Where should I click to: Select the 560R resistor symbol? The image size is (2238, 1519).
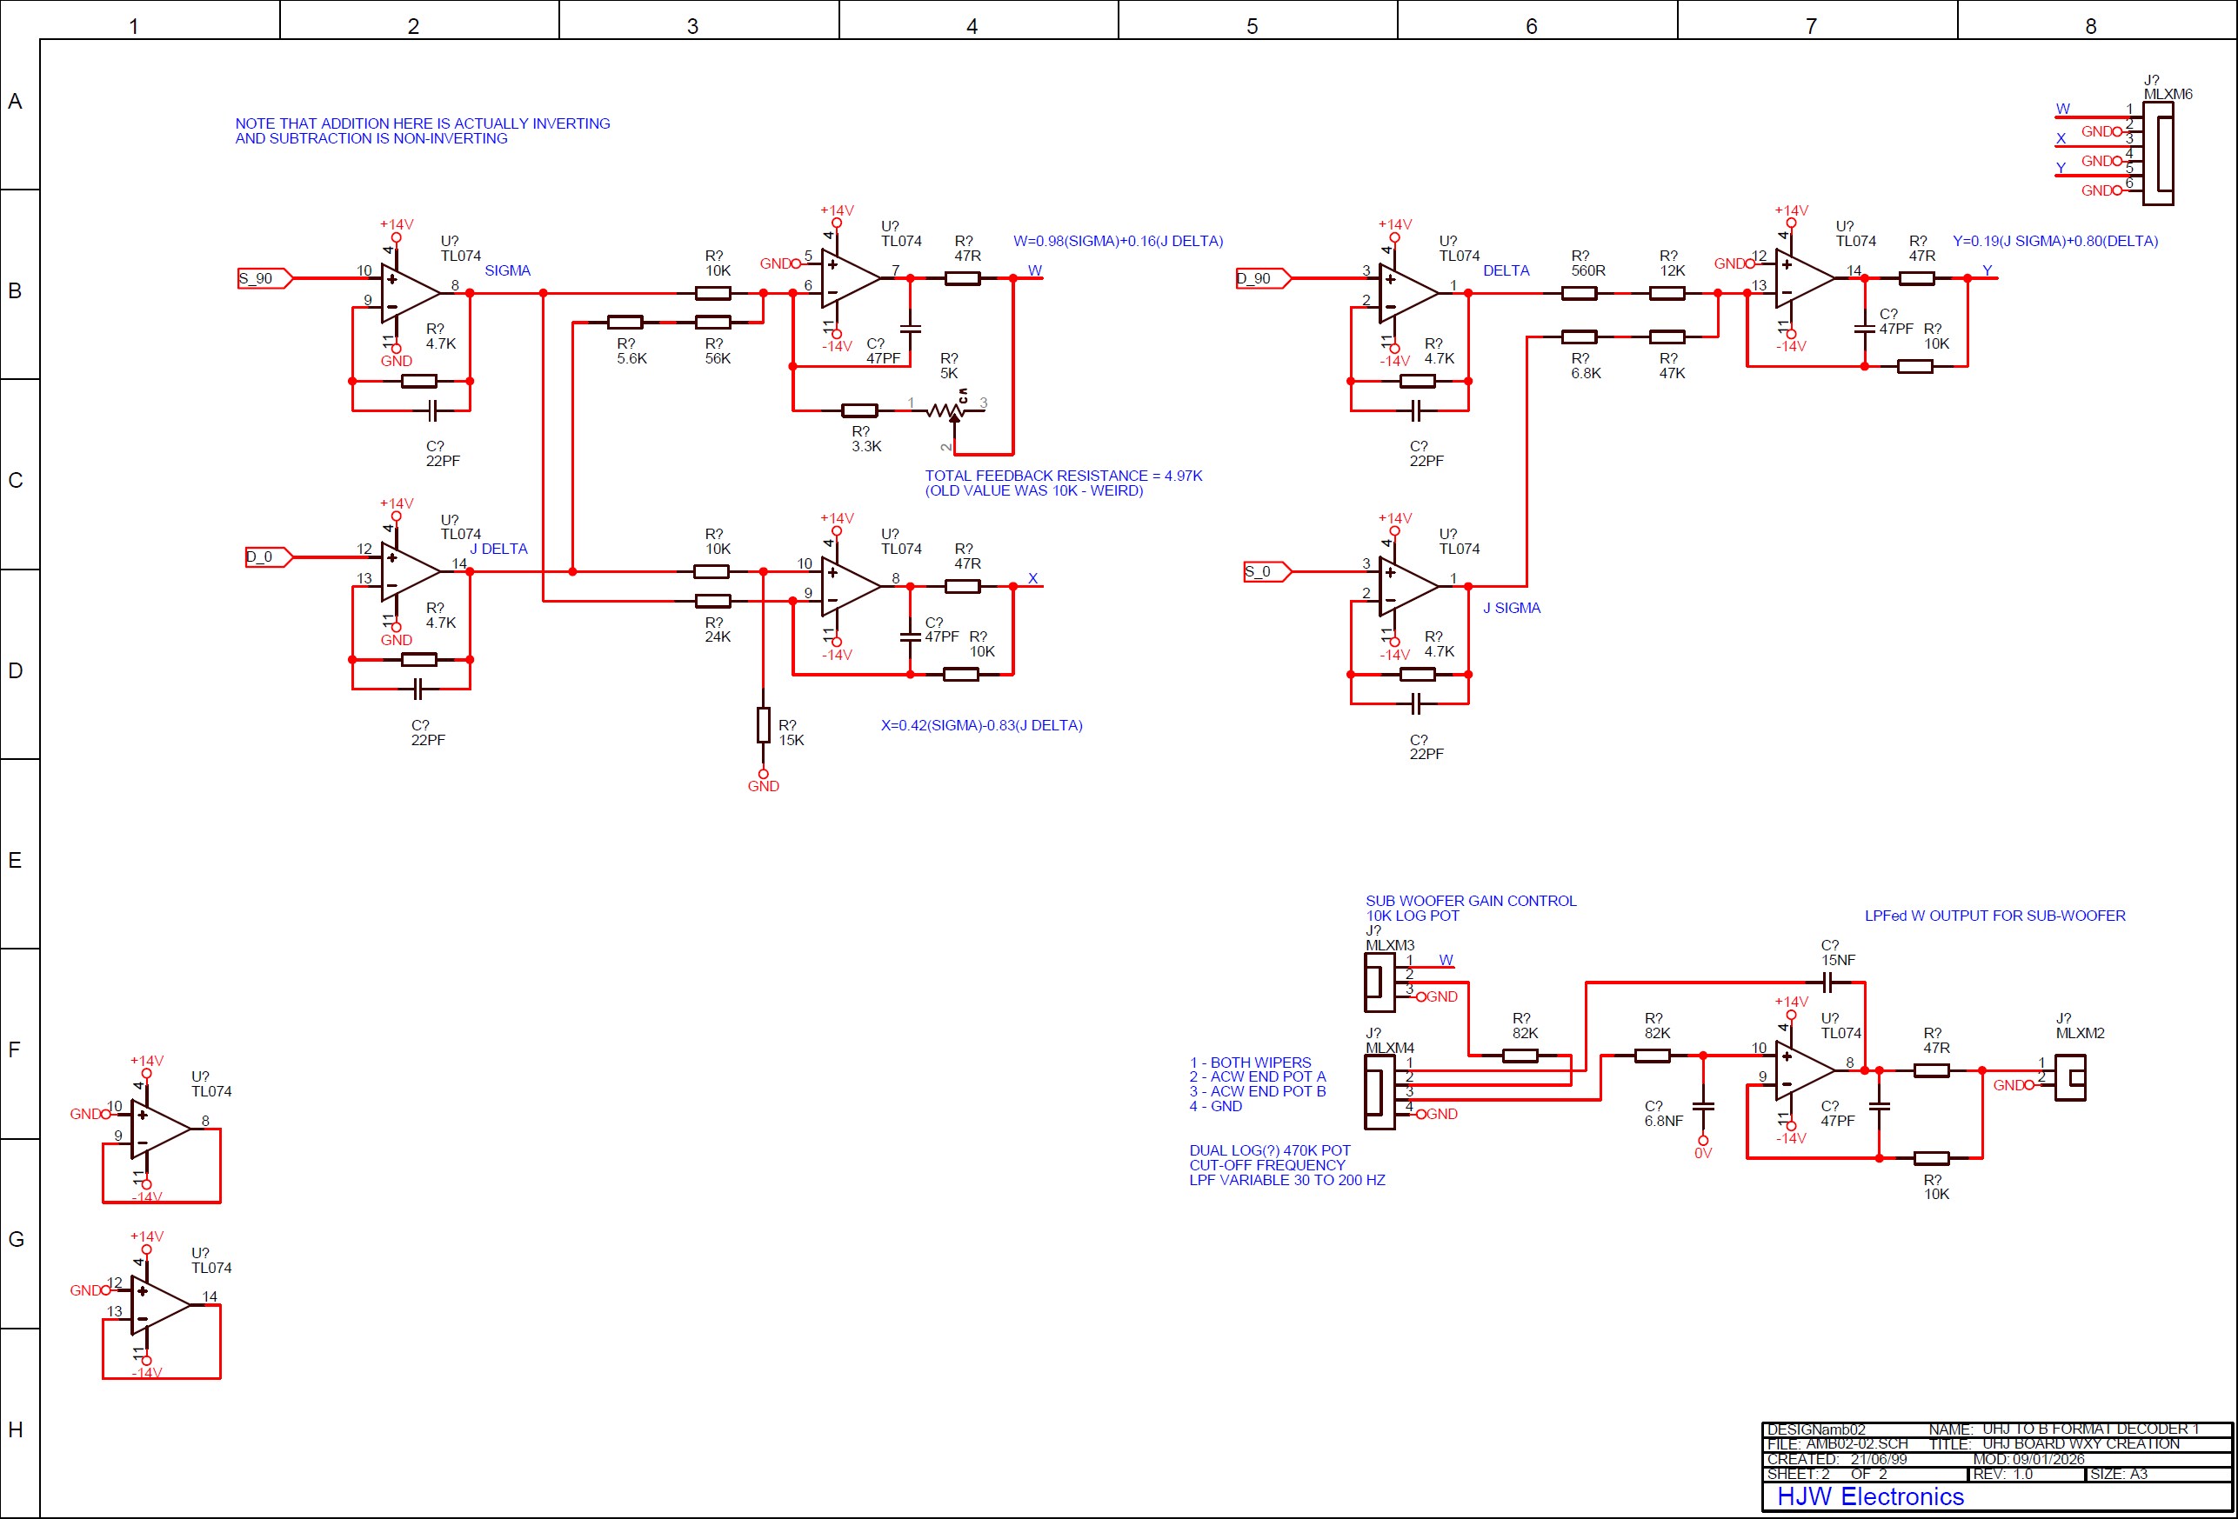(x=1579, y=293)
